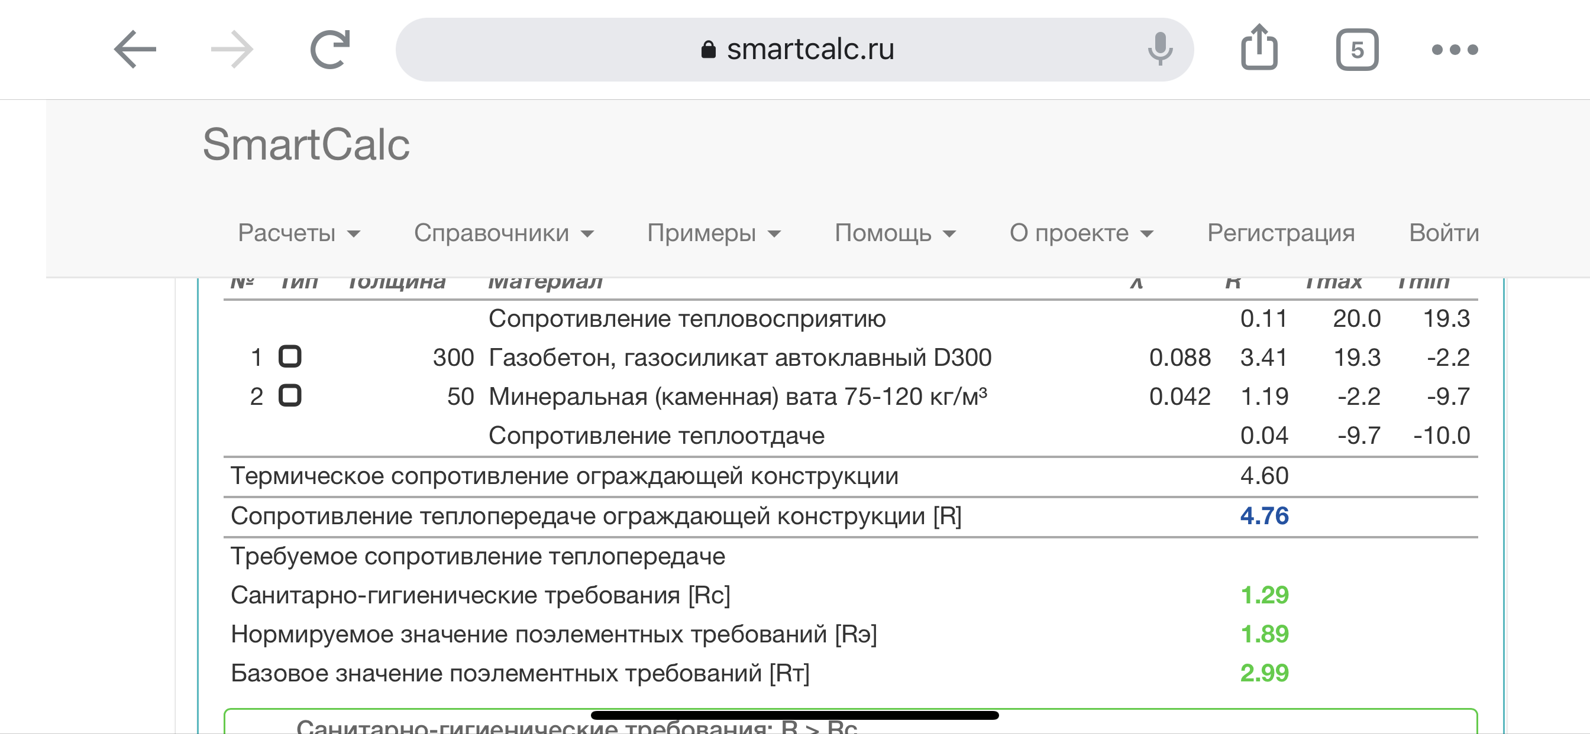
Task: Tap the smartcalc.ru address field
Action: pyautogui.click(x=794, y=49)
